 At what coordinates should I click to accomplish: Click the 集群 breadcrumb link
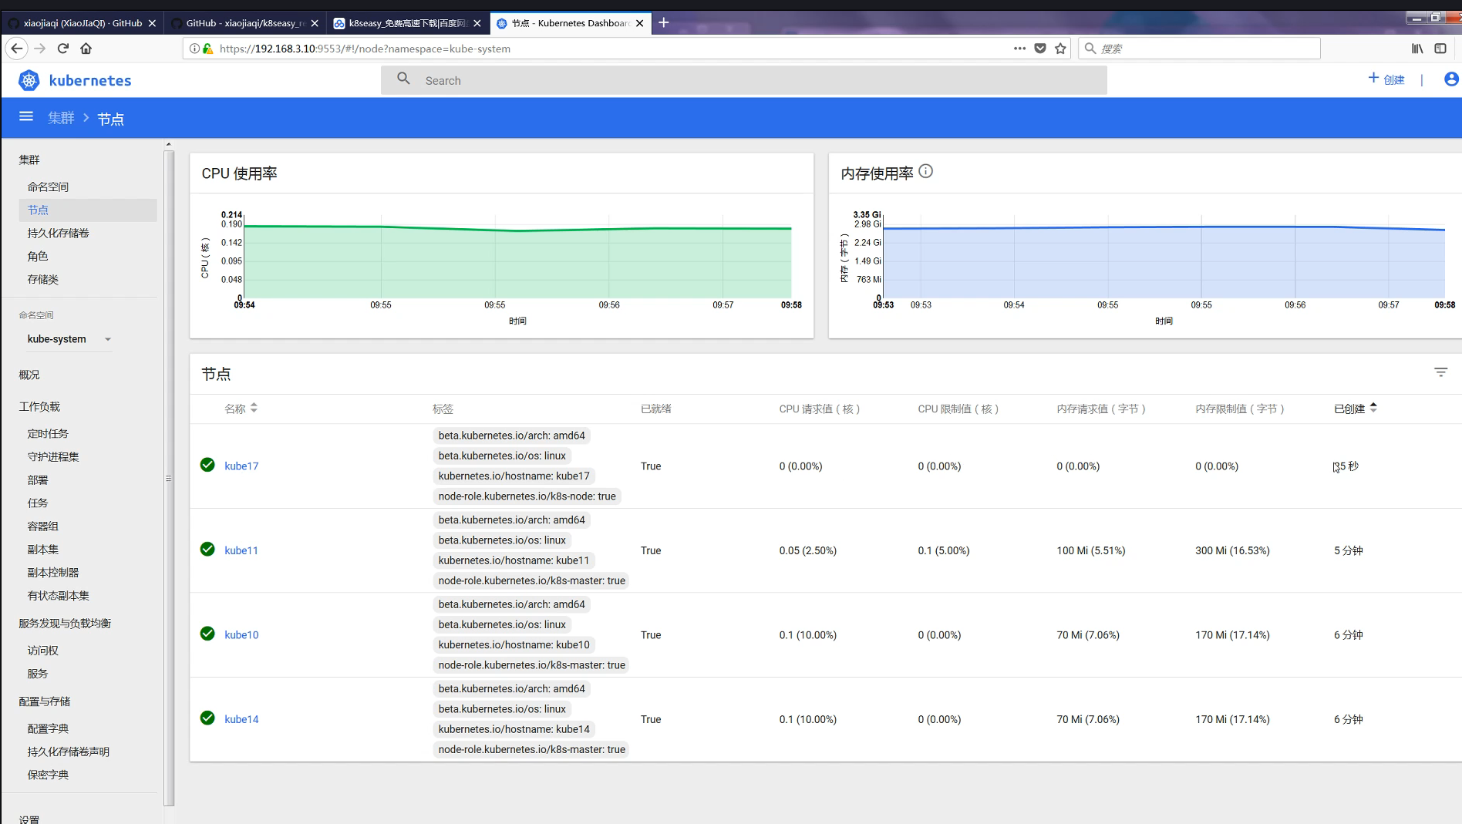(61, 117)
